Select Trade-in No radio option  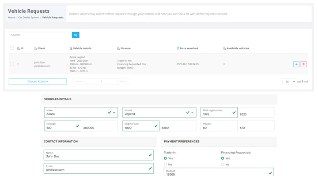click(166, 164)
